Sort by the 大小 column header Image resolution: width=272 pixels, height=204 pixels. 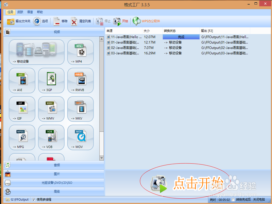pos(152,31)
